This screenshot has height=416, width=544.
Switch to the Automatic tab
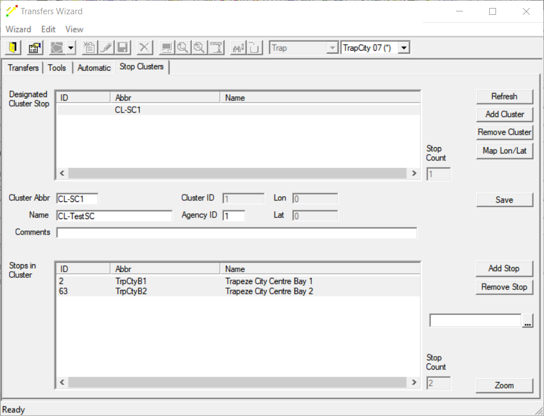click(x=94, y=68)
